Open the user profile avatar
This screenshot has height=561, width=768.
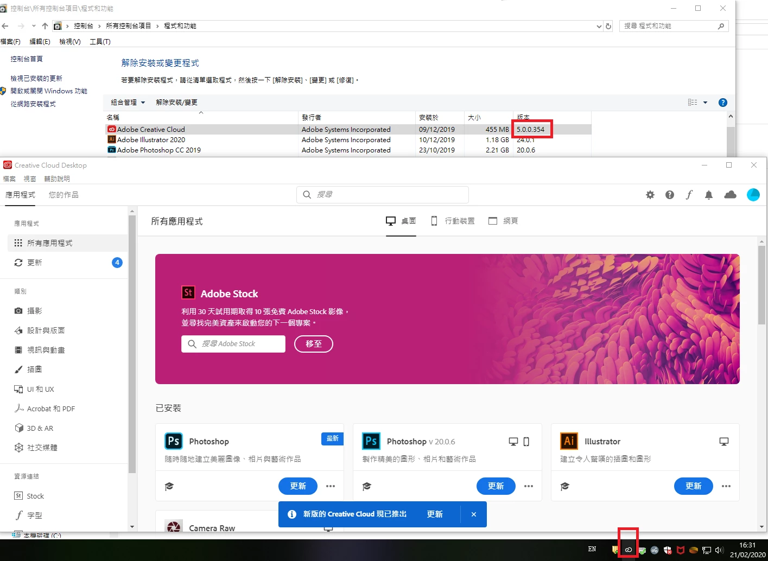pyautogui.click(x=753, y=195)
